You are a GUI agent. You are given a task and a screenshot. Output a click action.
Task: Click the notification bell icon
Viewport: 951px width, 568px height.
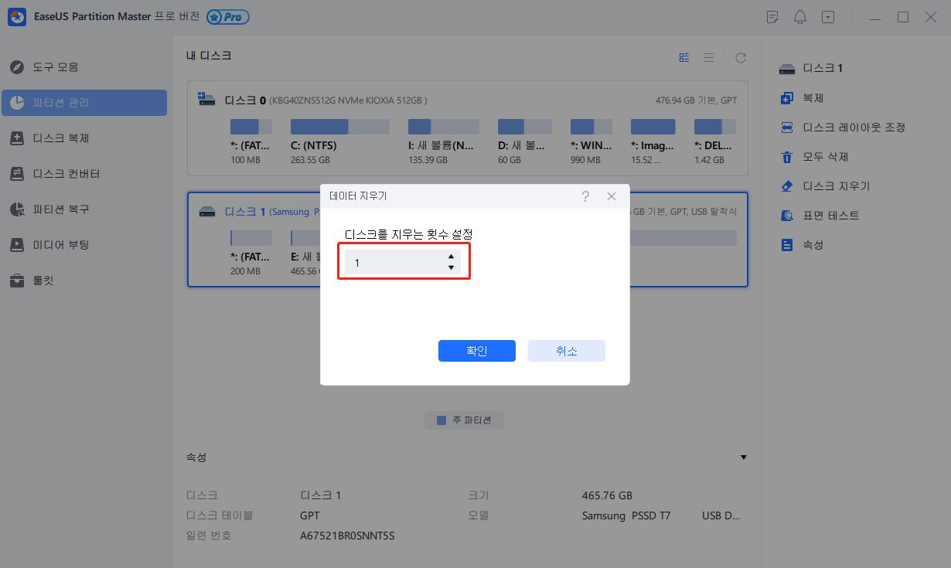pyautogui.click(x=800, y=17)
